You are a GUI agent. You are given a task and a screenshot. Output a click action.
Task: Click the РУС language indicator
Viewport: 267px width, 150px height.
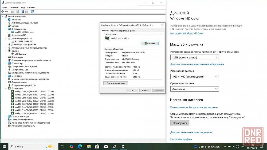tap(243, 147)
